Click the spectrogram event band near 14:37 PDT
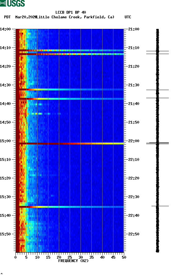171x277 pixels. (70, 98)
